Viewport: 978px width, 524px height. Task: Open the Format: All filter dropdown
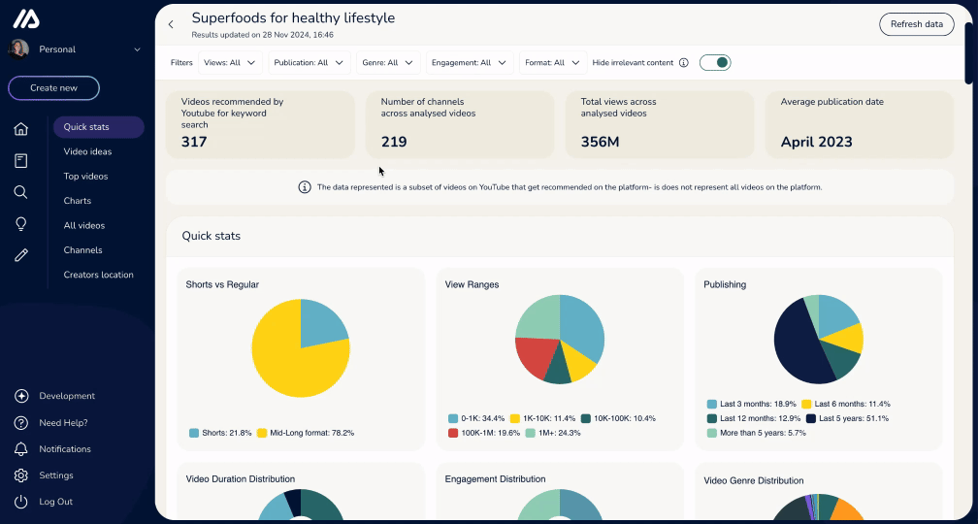[553, 62]
